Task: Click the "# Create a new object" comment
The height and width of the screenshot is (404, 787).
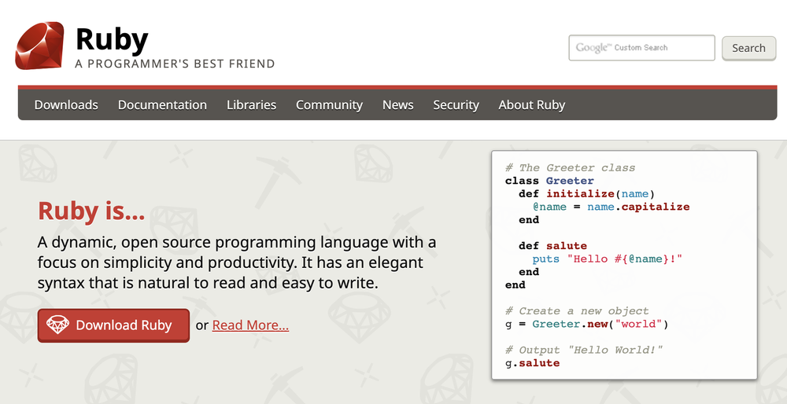Action: tap(577, 310)
